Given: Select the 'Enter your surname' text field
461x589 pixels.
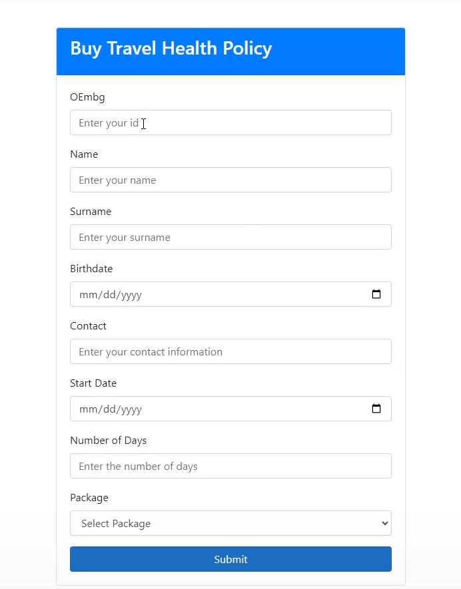Looking at the screenshot, I should point(230,237).
